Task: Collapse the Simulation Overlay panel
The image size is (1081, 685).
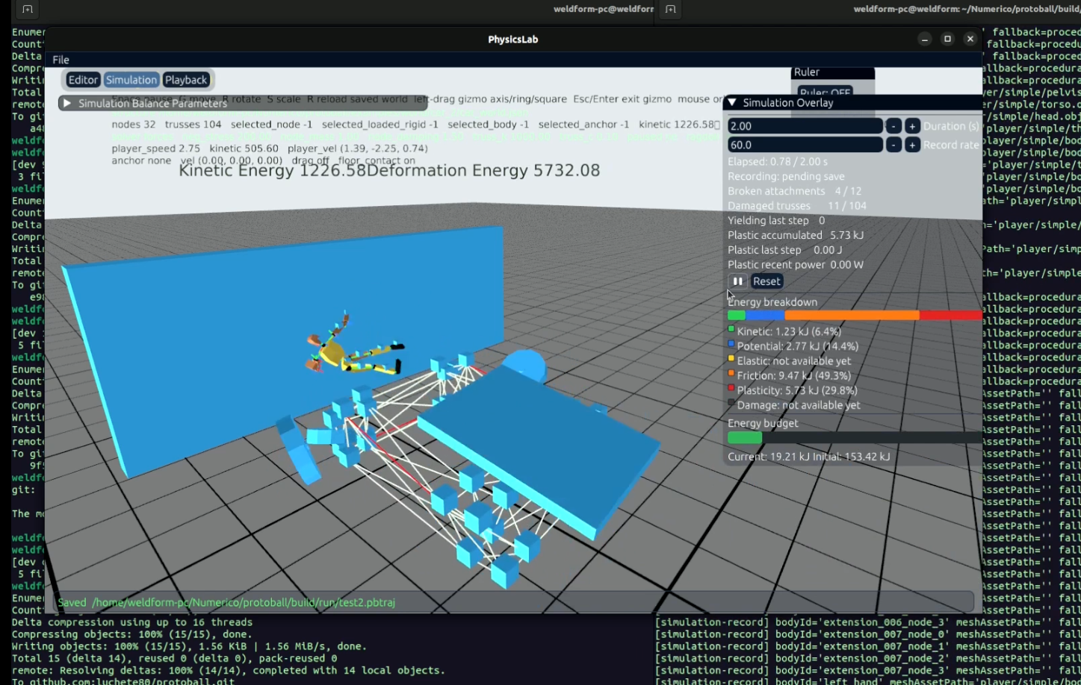Action: point(732,103)
